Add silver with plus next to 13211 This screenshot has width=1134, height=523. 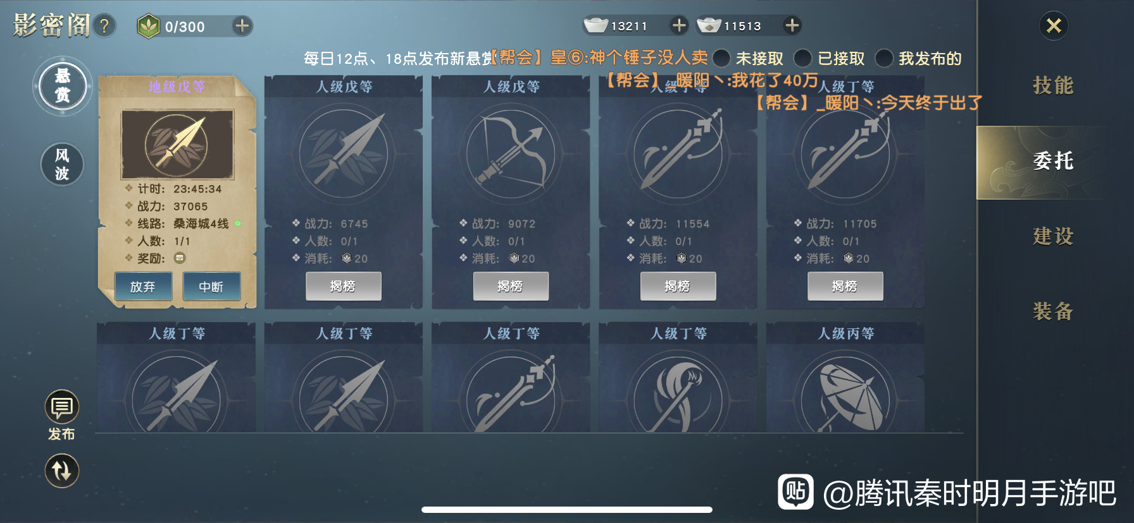pos(679,25)
